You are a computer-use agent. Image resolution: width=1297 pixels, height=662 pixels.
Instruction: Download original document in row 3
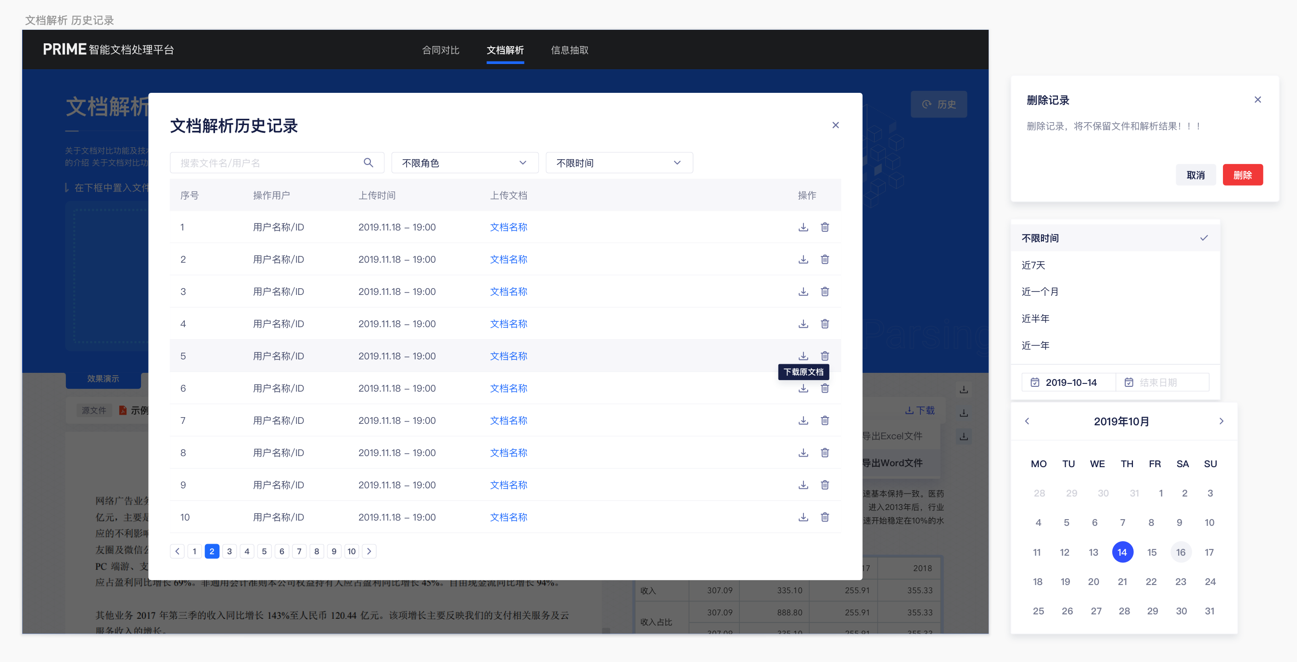[x=803, y=292]
